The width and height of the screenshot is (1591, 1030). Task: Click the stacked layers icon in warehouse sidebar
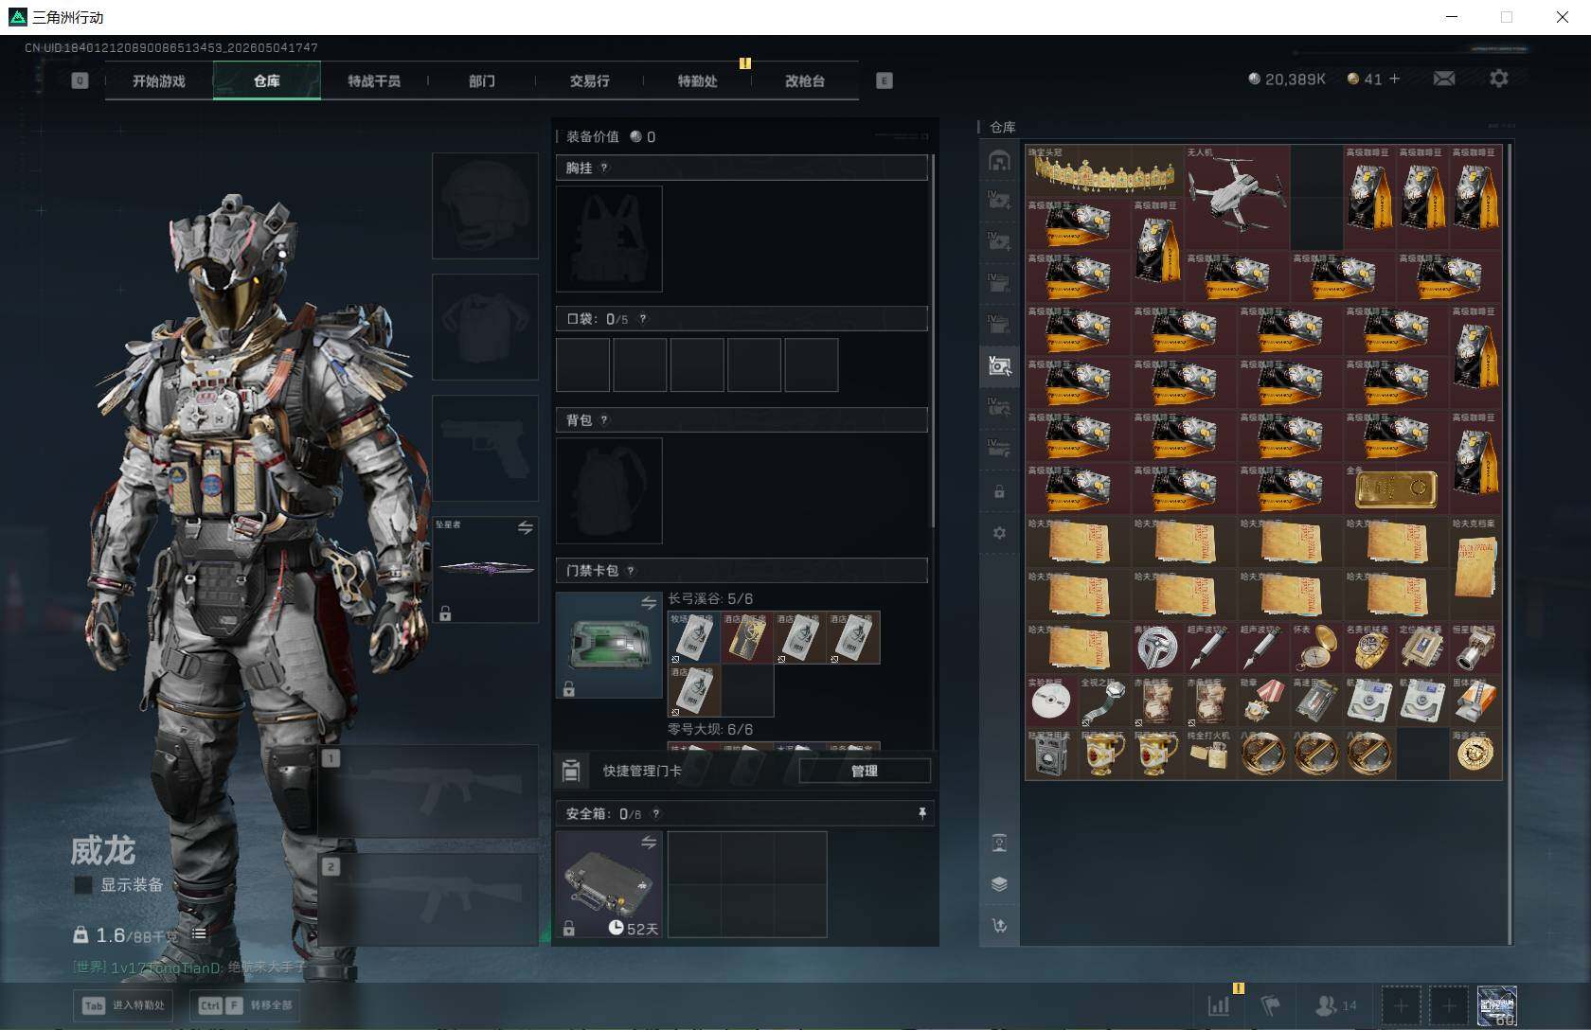[999, 883]
